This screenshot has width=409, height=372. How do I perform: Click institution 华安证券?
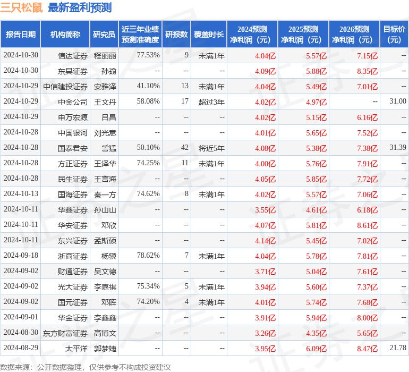[x=73, y=225]
